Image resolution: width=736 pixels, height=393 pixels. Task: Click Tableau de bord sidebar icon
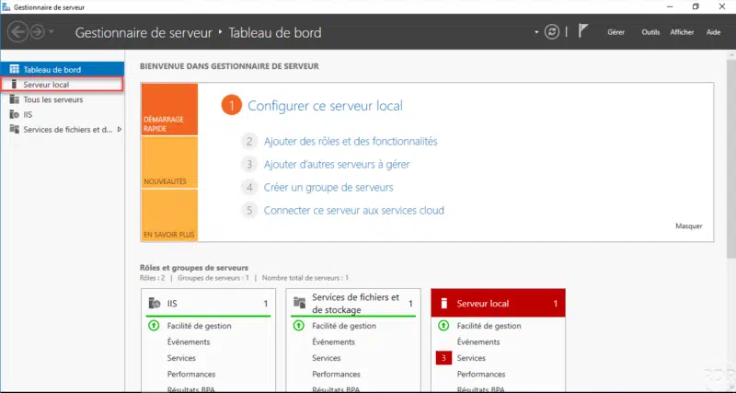14,69
